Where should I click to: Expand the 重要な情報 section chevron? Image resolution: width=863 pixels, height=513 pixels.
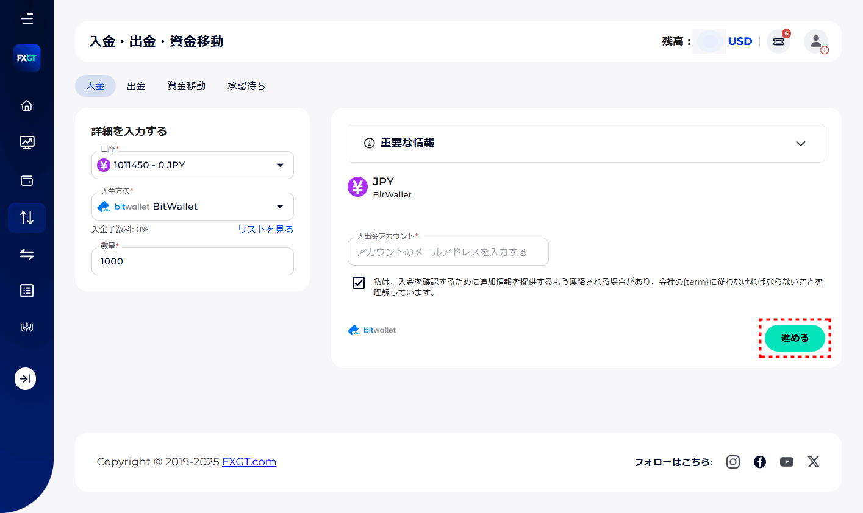click(801, 144)
